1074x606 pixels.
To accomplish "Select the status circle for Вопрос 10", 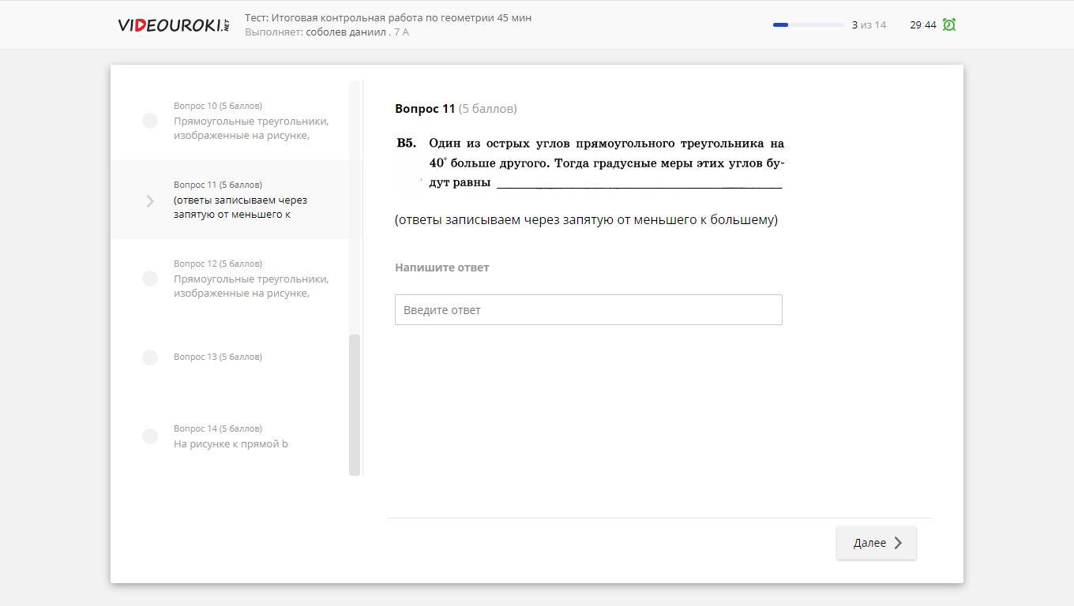I will 150,121.
